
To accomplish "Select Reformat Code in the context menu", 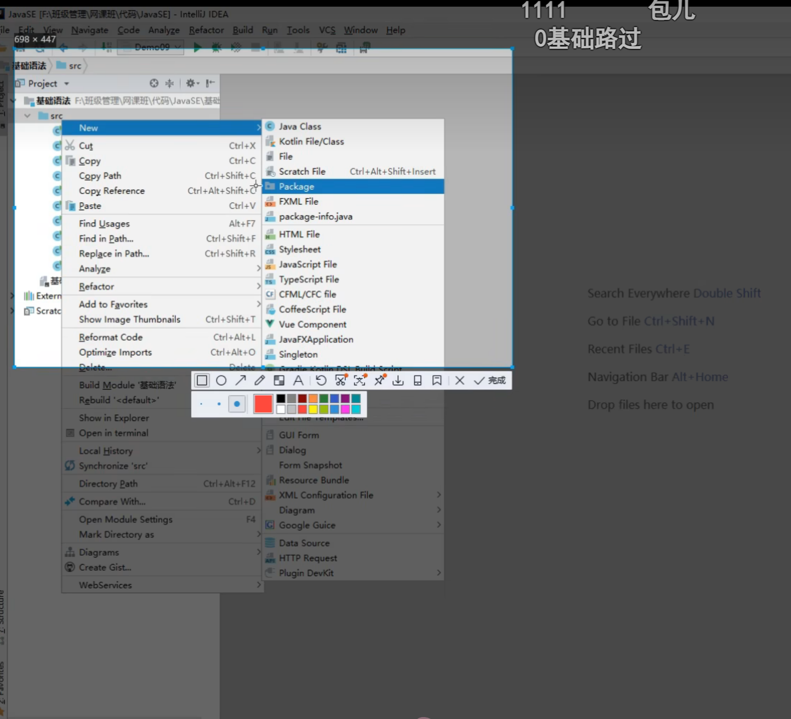I will click(162, 337).
